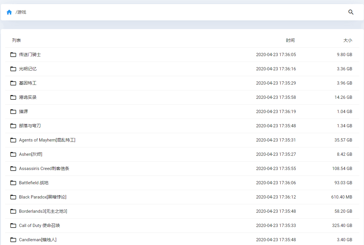
Task: Click size value 610.40 MB
Action: click(342, 197)
